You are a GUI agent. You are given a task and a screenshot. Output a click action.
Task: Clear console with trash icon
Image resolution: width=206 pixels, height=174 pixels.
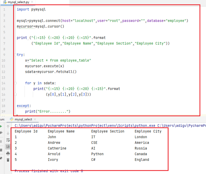tap(8, 160)
